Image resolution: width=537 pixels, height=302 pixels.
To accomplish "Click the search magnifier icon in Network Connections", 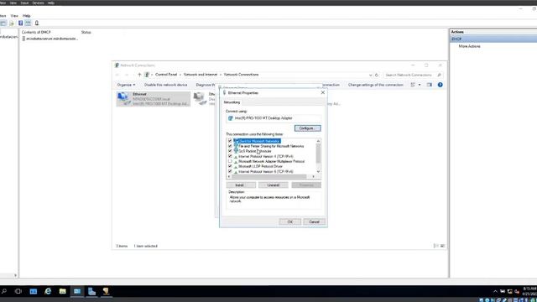I will [440, 75].
